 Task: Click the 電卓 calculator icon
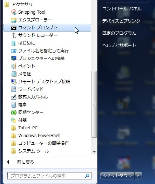click(14, 105)
